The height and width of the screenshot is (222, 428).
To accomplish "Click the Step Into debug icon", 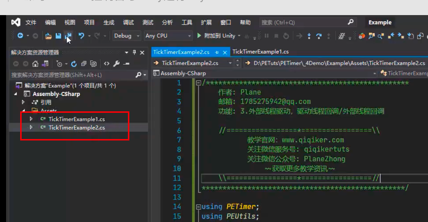I will [x=309, y=36].
